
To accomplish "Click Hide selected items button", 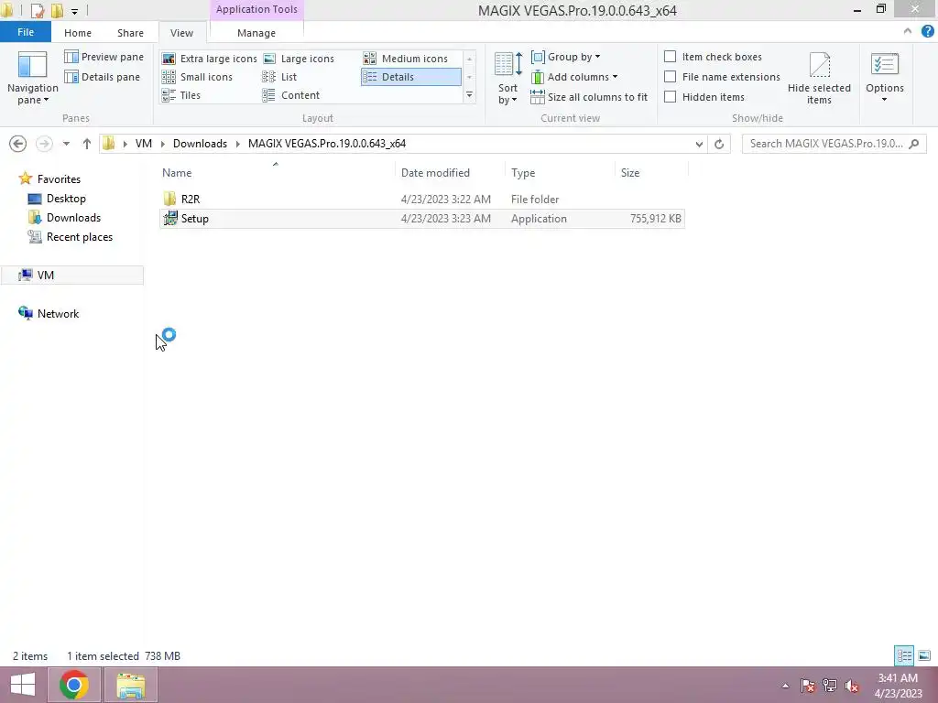I will (x=819, y=79).
